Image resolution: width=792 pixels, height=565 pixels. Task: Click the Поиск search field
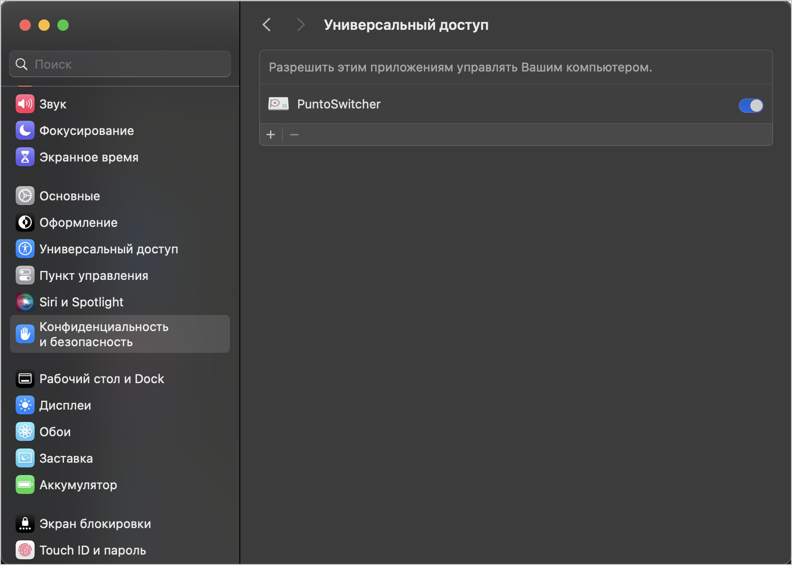coord(120,64)
